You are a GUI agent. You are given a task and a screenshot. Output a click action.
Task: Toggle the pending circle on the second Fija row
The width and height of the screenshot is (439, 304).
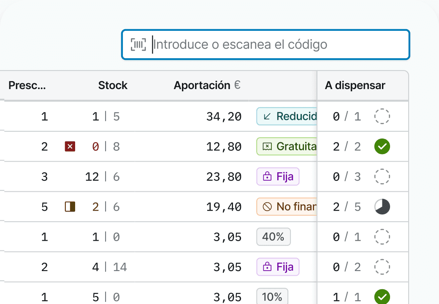(382, 267)
